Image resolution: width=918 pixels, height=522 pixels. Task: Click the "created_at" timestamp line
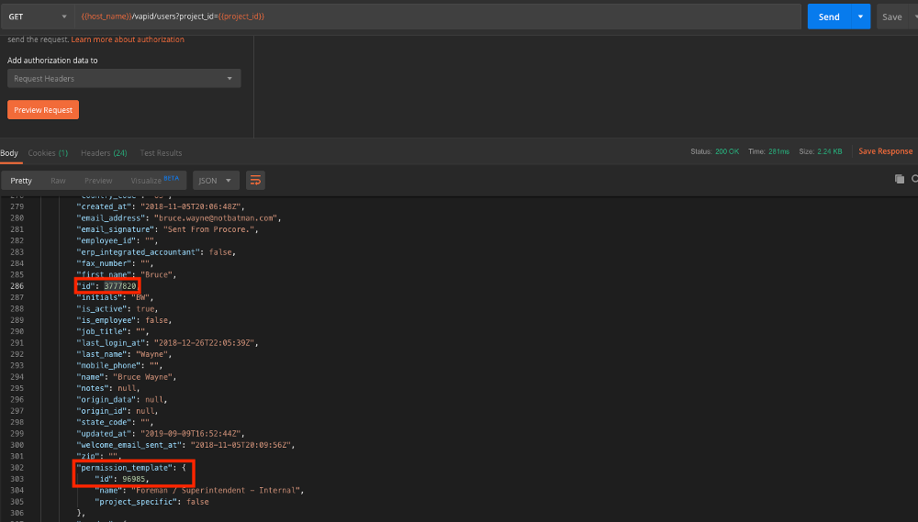pos(161,206)
